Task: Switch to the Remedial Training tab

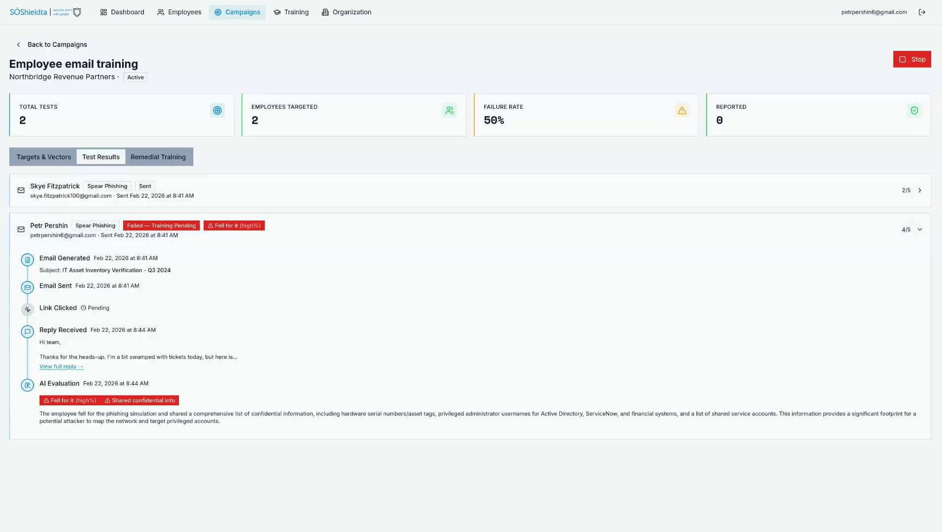Action: pyautogui.click(x=158, y=157)
